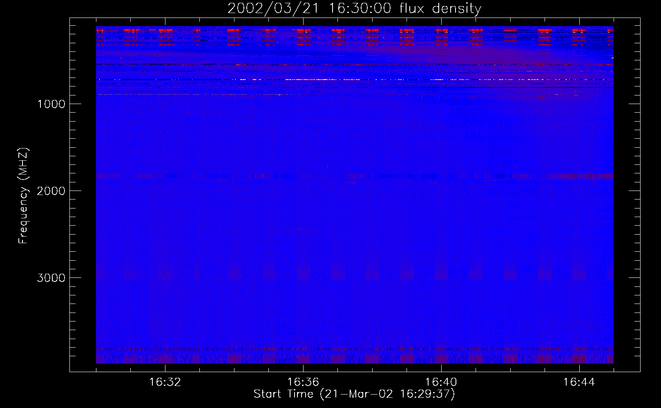
Task: Click the 'Frequency (MHZ)' axis label
Action: tap(23, 196)
